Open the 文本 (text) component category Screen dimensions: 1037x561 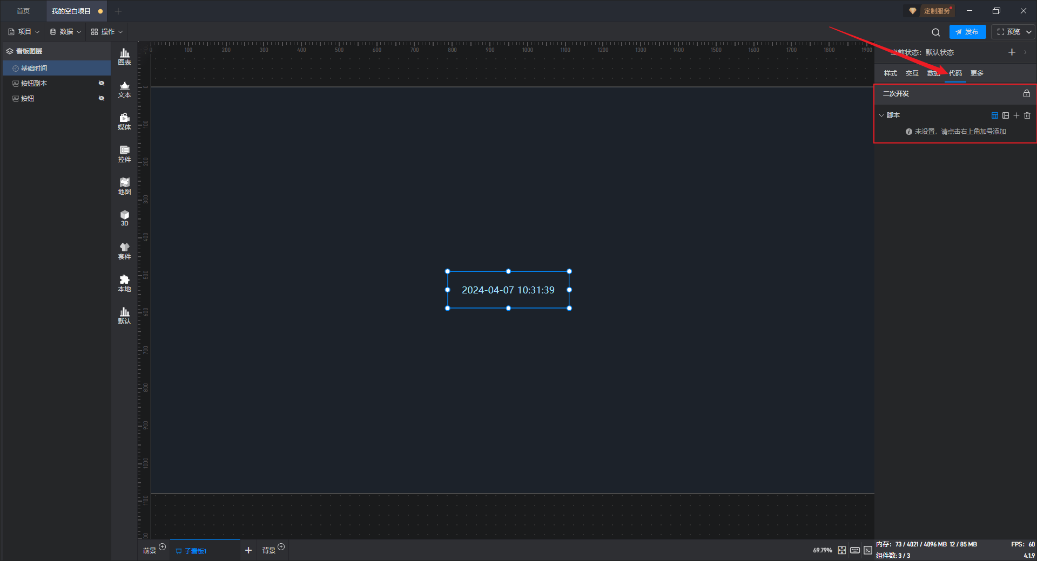124,89
